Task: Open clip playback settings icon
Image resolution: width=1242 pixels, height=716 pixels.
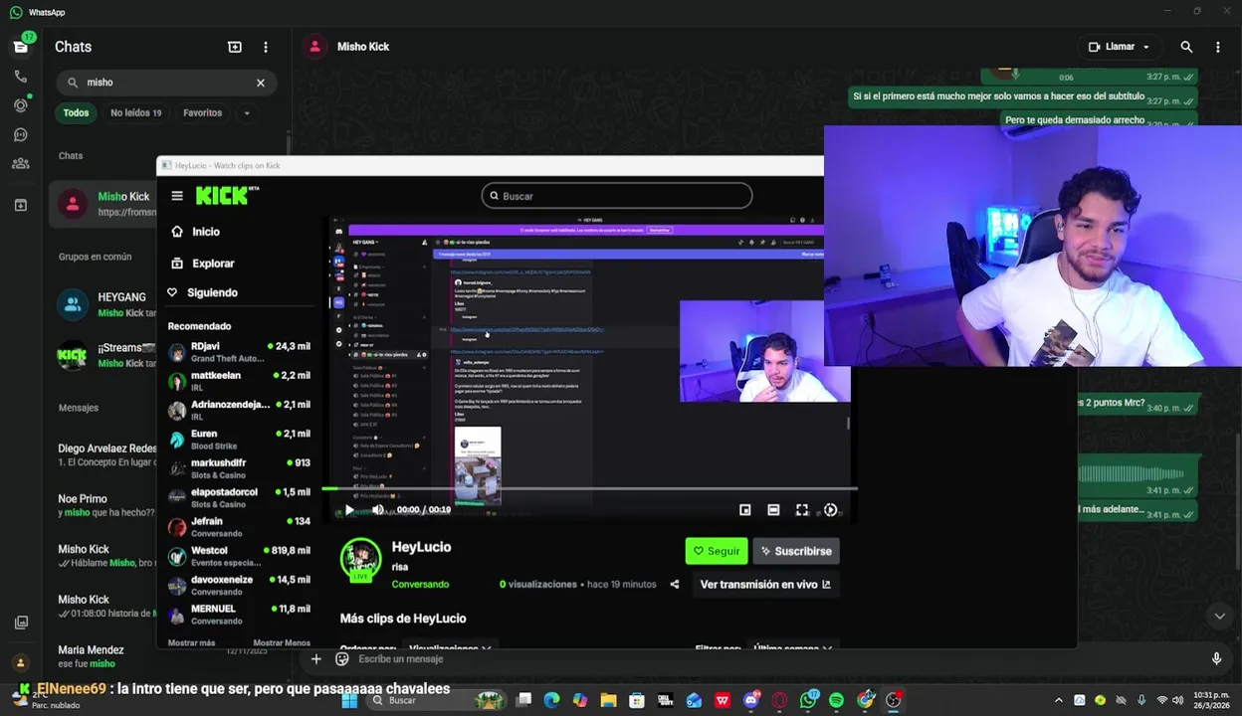Action: tap(831, 510)
